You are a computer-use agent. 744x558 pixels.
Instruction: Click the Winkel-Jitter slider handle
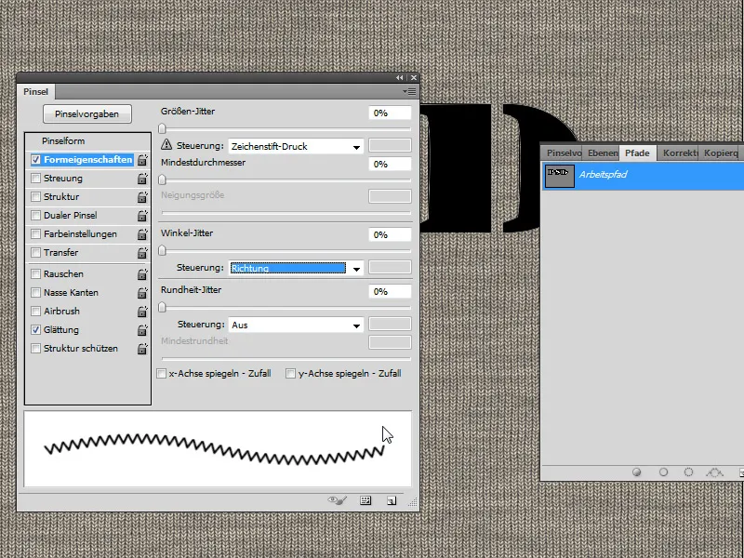pos(162,250)
